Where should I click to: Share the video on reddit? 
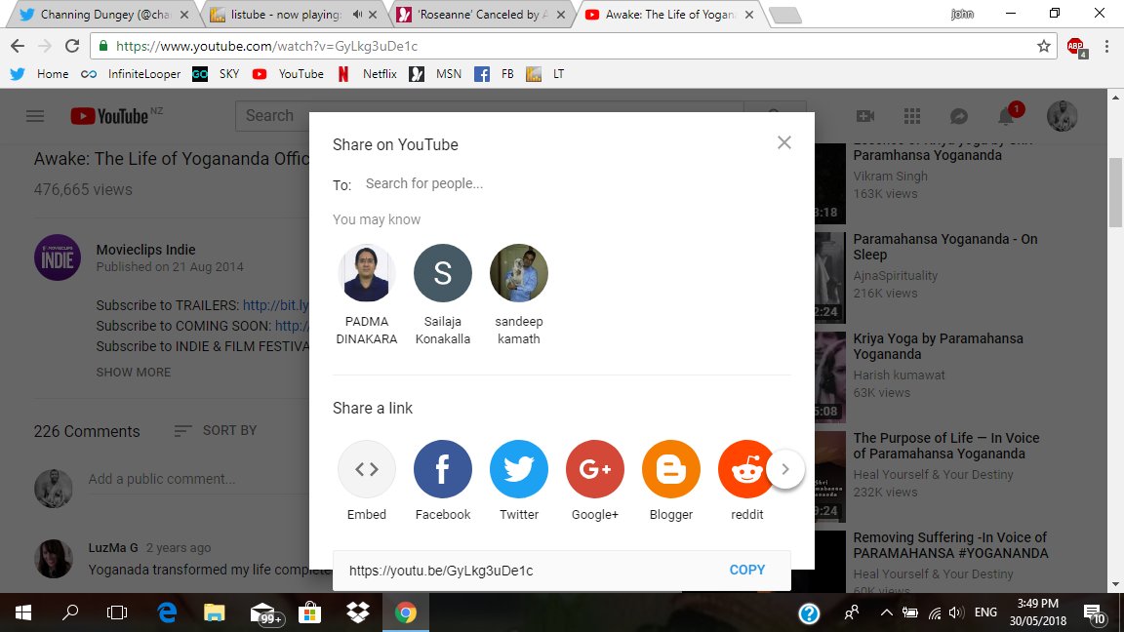[744, 469]
